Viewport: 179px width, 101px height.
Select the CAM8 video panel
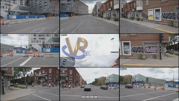30,17
